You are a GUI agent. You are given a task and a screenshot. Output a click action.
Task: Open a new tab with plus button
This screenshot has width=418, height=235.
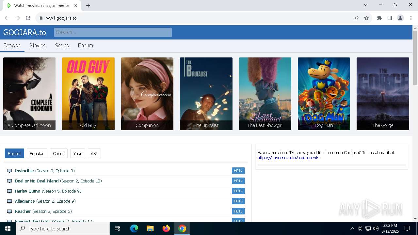pyautogui.click(x=88, y=6)
